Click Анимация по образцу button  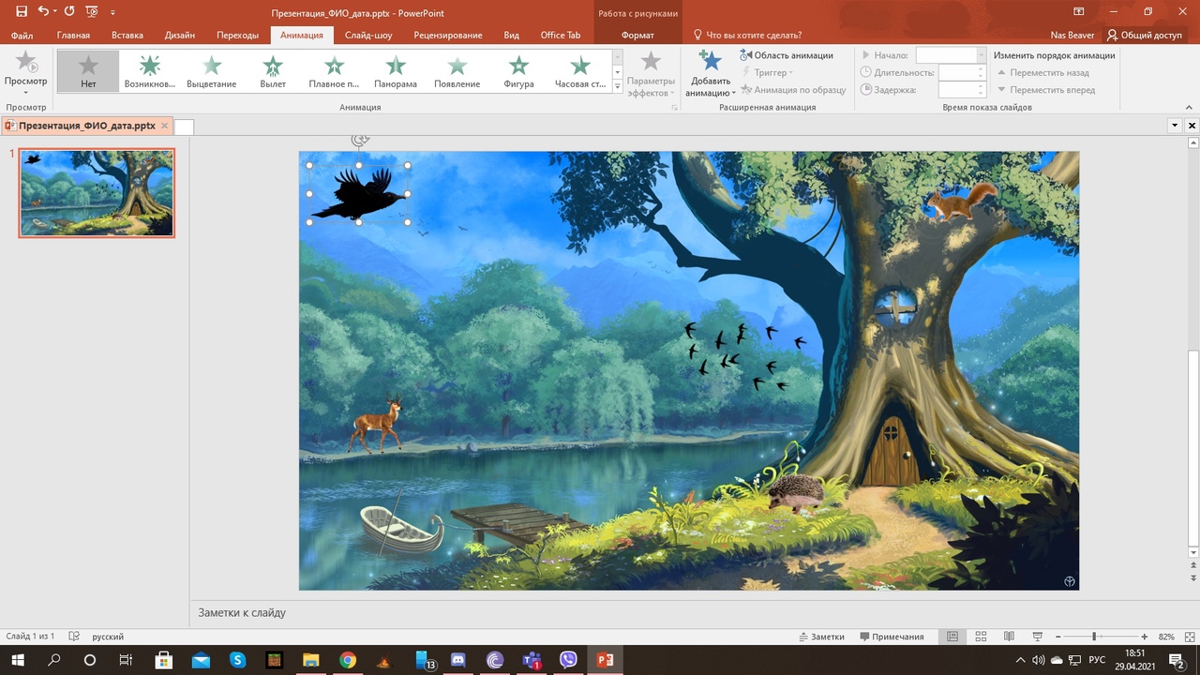[x=793, y=90]
